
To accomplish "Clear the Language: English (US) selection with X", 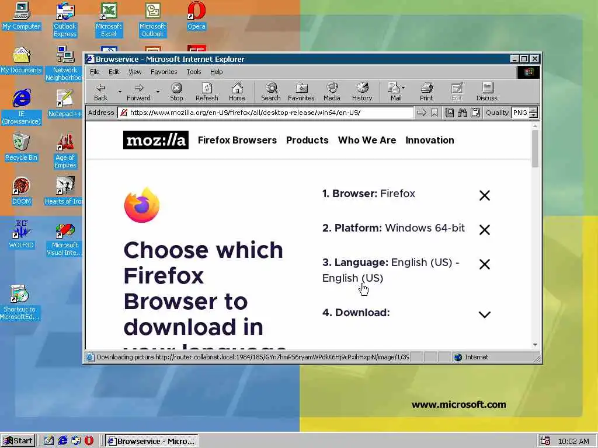I will click(484, 264).
